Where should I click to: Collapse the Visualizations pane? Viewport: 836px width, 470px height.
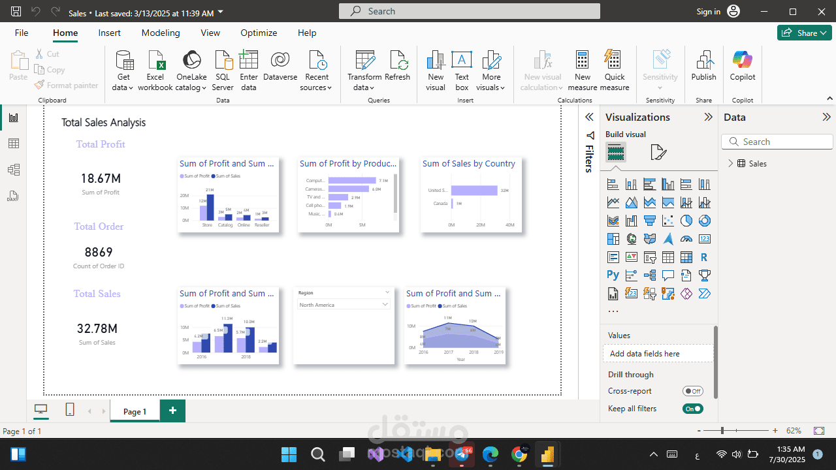coord(708,117)
